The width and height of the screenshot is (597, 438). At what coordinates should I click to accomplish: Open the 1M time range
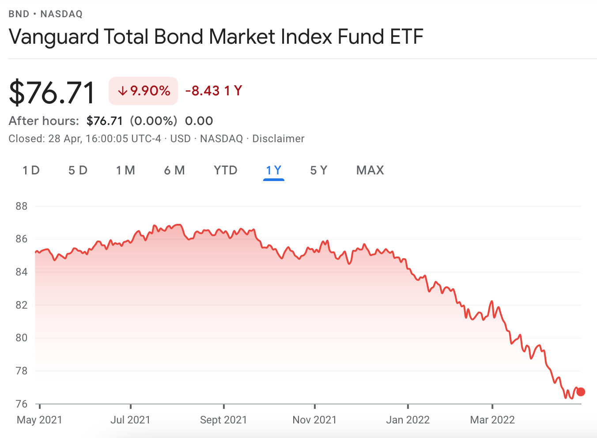point(125,170)
